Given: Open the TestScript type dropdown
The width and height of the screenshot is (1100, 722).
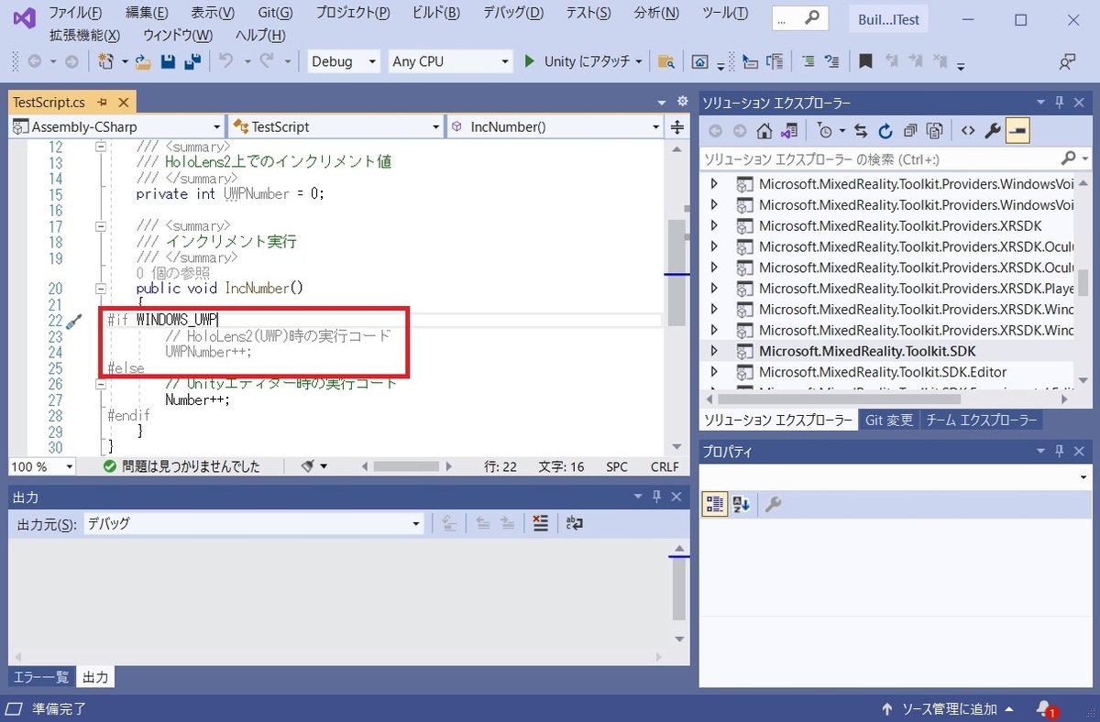Looking at the screenshot, I should (x=335, y=126).
